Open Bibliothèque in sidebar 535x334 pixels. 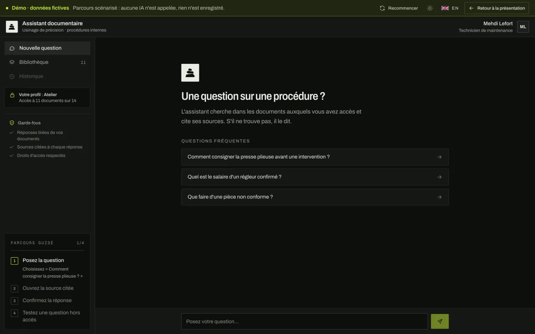[47, 62]
